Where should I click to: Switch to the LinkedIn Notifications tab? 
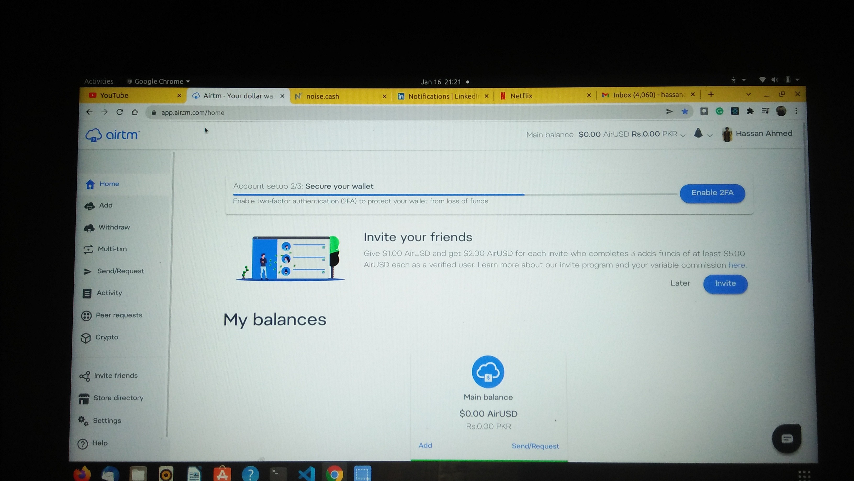(x=443, y=96)
